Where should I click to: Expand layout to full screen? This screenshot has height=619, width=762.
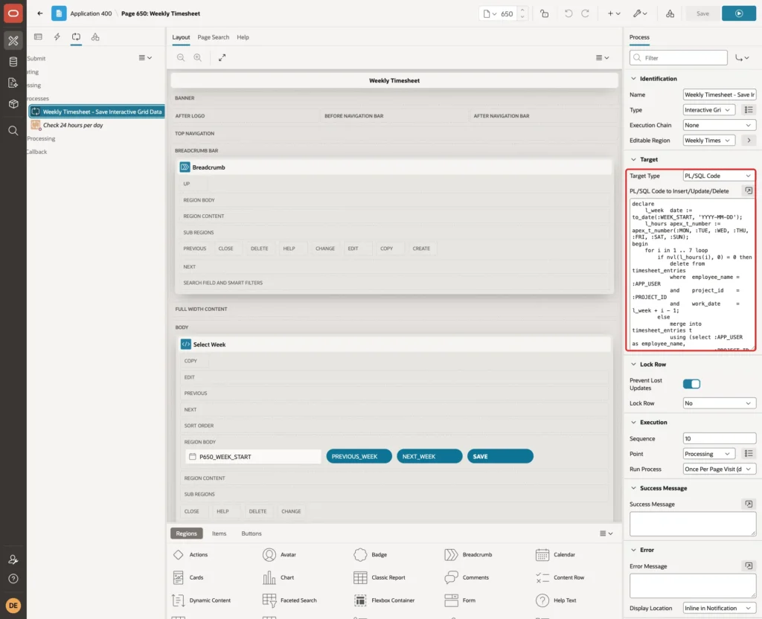[222, 57]
